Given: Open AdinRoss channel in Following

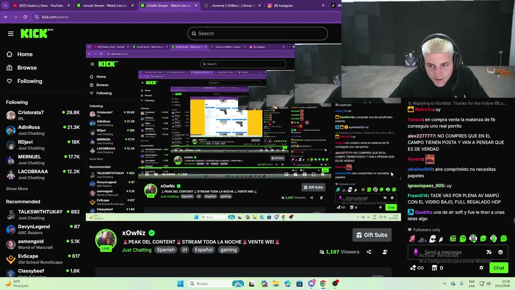Looking at the screenshot, I should click(x=43, y=130).
